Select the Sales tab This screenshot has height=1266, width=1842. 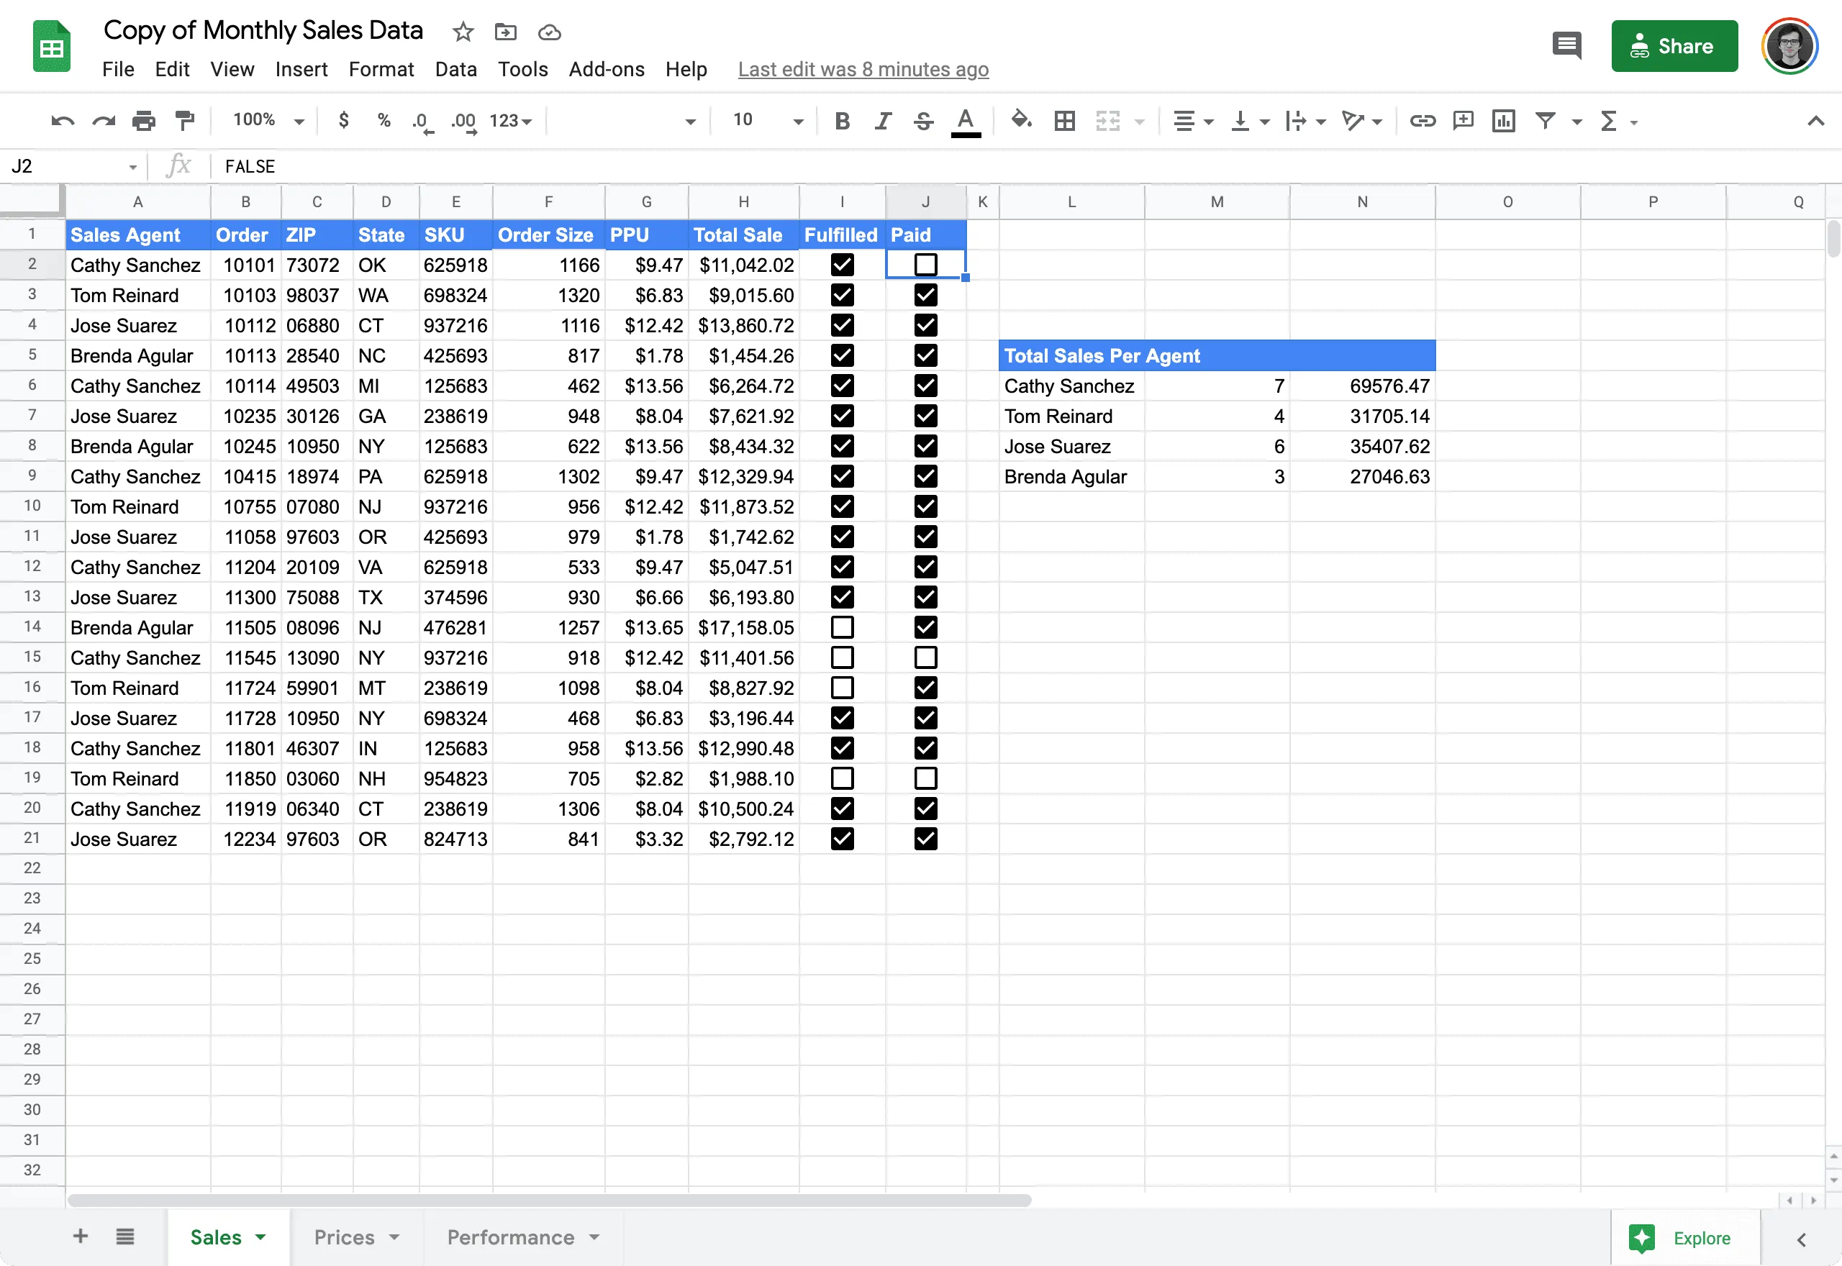tap(216, 1237)
